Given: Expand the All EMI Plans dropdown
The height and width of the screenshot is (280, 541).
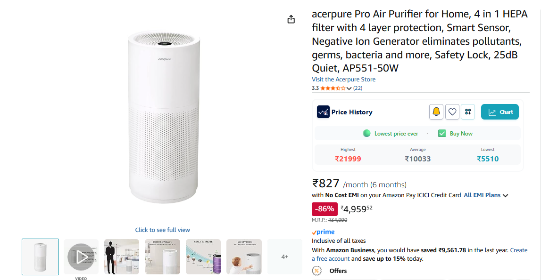Looking at the screenshot, I should point(505,195).
